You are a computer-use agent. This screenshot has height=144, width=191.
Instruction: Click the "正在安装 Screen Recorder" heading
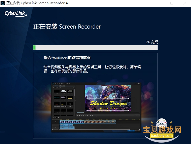[x=67, y=26]
